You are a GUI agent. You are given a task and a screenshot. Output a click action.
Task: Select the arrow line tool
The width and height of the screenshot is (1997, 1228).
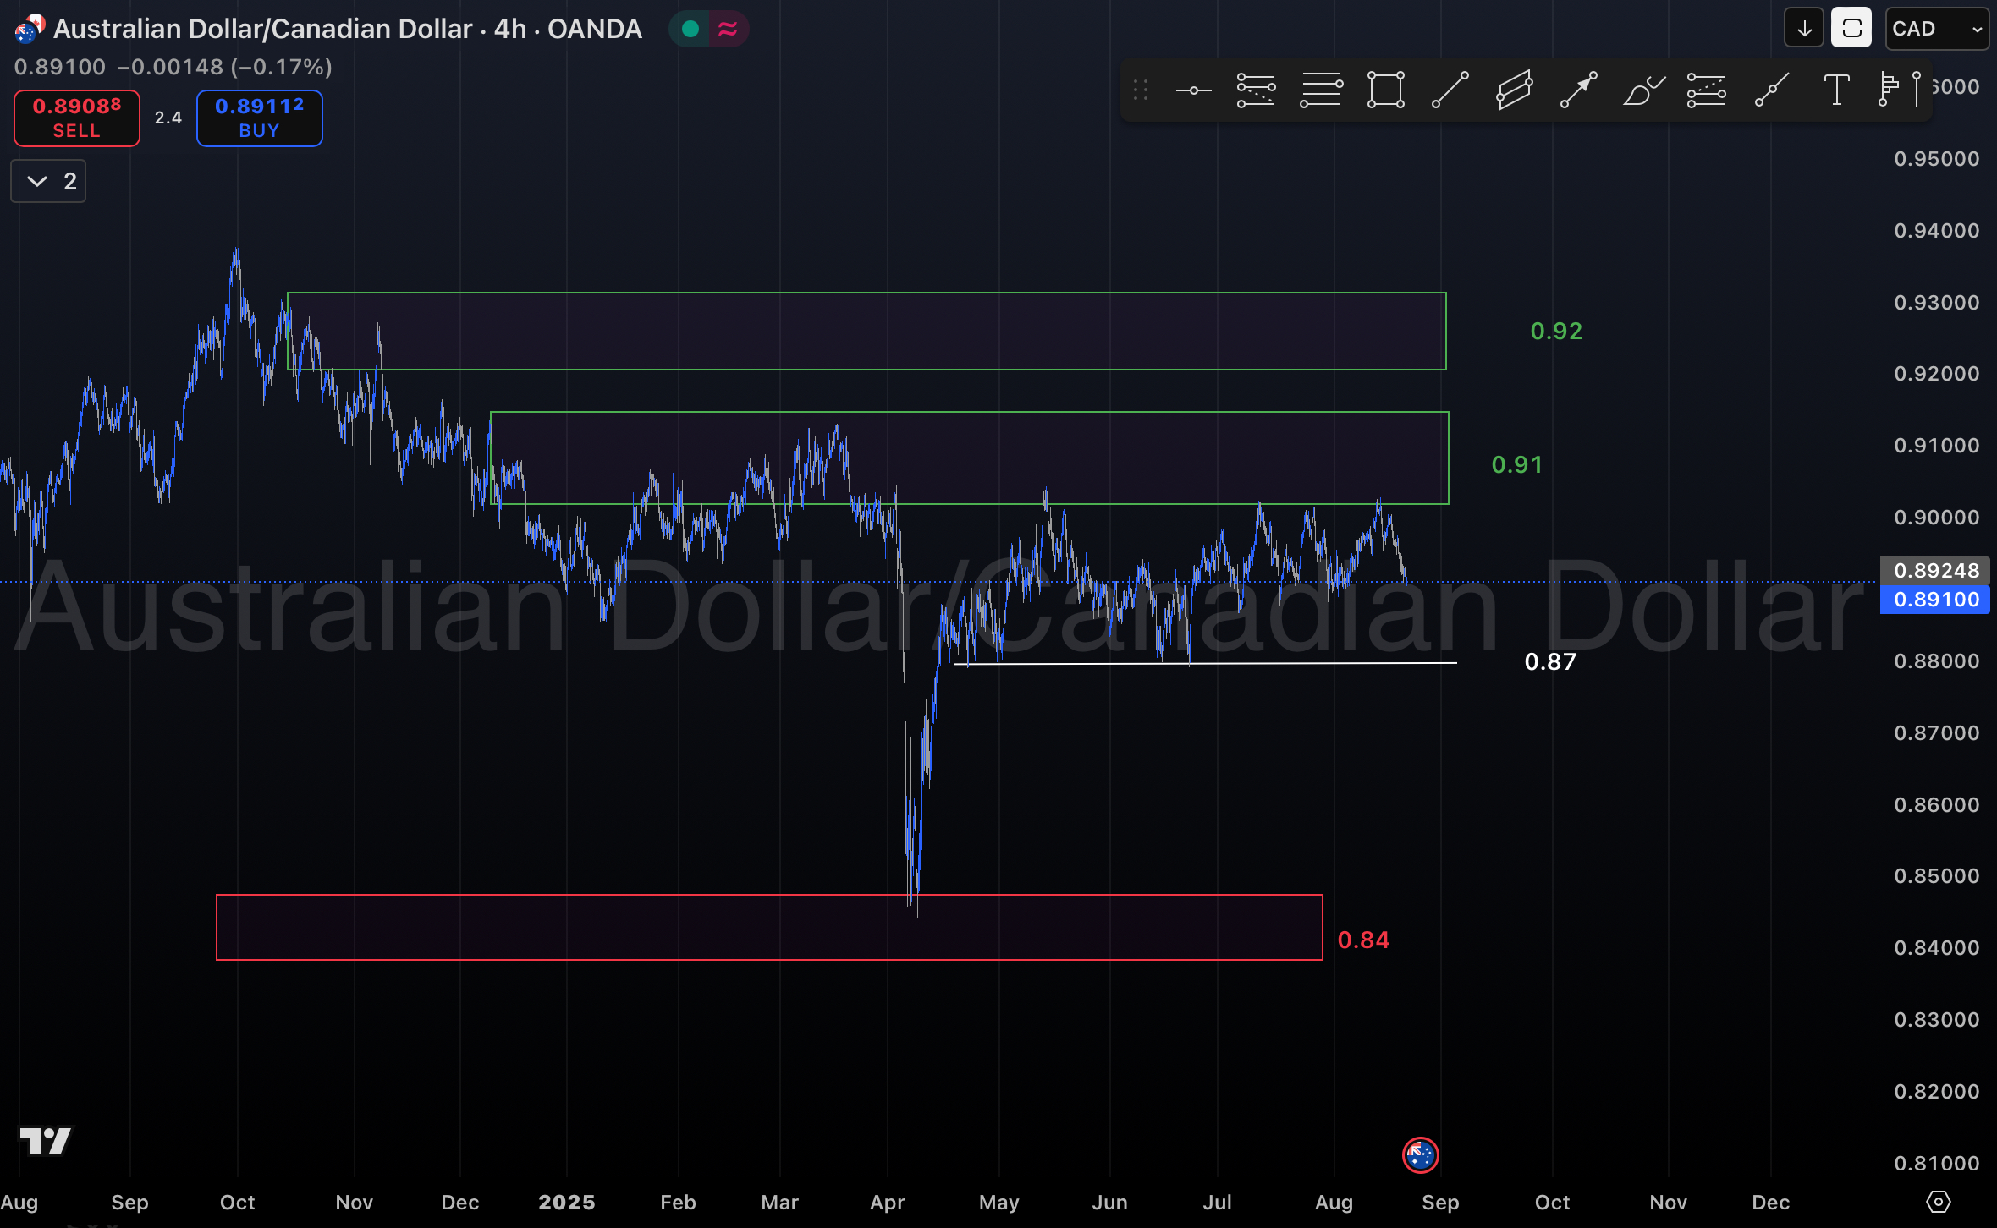click(1578, 90)
